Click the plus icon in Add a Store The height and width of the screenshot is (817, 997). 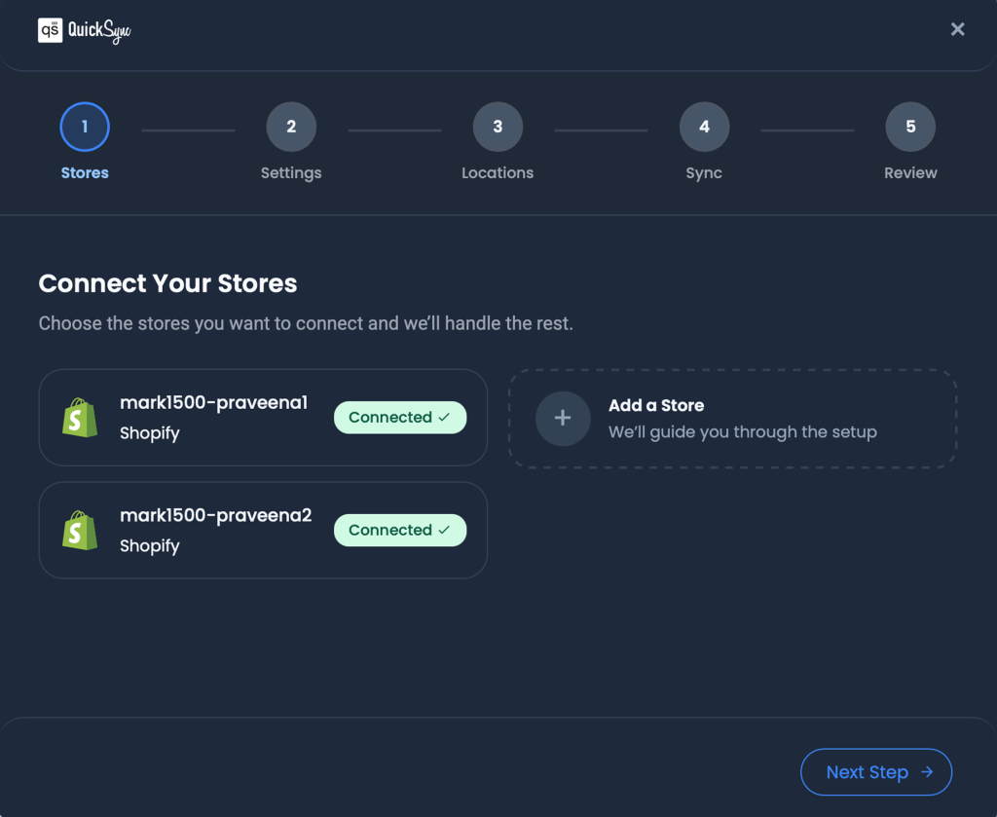coord(563,418)
